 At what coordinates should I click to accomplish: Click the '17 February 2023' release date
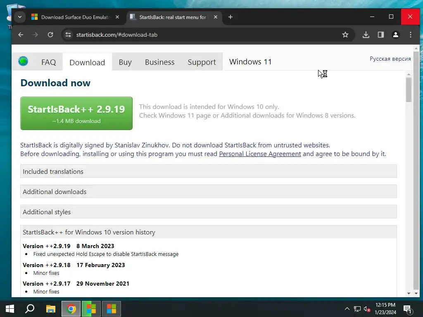(101, 265)
